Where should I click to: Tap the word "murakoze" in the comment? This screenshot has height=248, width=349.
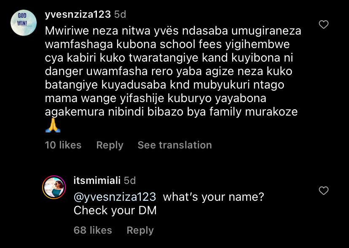271,112
